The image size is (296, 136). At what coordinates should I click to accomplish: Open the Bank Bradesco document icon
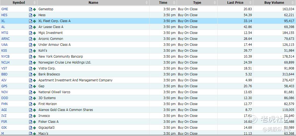pyautogui.click(x=30, y=75)
